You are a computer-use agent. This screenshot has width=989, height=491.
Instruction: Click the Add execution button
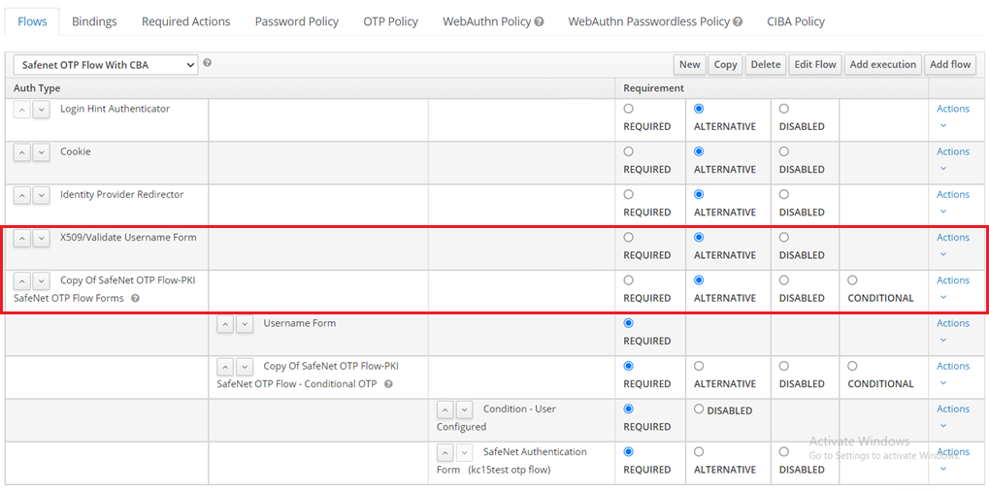point(882,65)
